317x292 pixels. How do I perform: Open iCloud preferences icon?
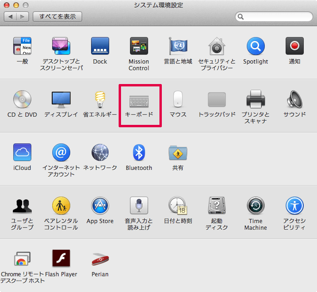[x=22, y=152]
